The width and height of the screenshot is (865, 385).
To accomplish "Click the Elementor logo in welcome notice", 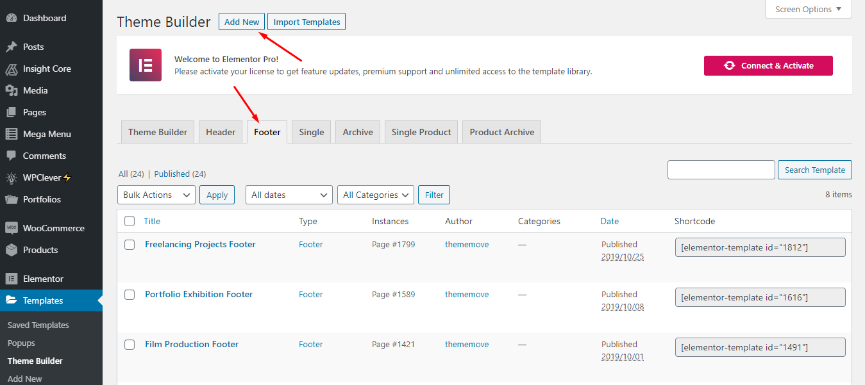I will click(x=146, y=65).
